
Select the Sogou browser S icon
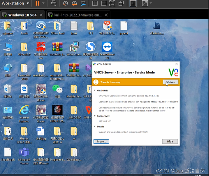(x=90, y=51)
